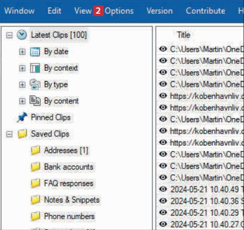
Task: Select the Pinned Clips pushpin icon
Action: click(22, 118)
